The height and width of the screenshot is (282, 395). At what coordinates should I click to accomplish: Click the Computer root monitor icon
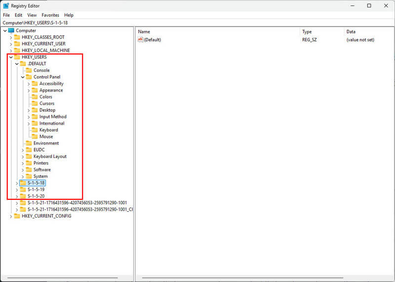(x=11, y=31)
